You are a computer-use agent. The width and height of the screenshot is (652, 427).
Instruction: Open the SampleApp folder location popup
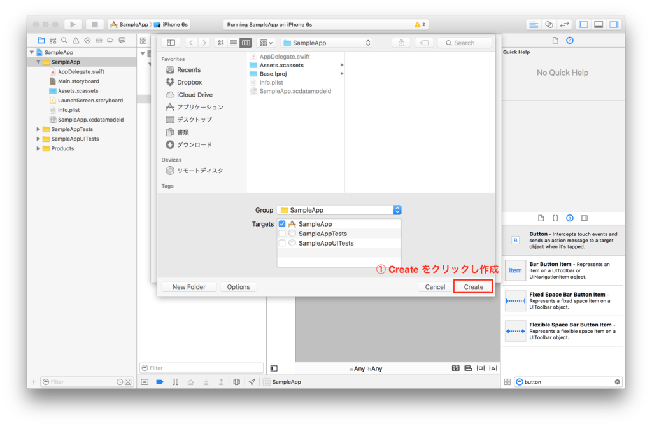[327, 43]
